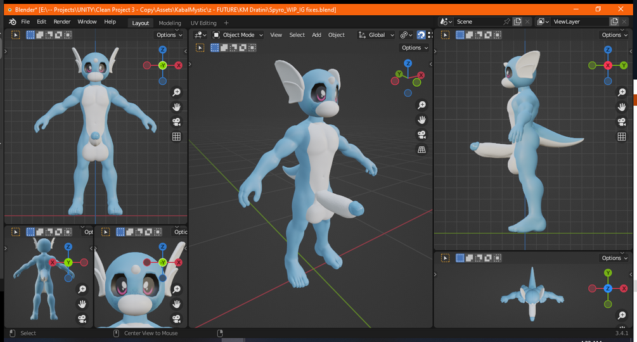The width and height of the screenshot is (637, 342).
Task: Add a new view layer icon
Action: pyautogui.click(x=614, y=22)
